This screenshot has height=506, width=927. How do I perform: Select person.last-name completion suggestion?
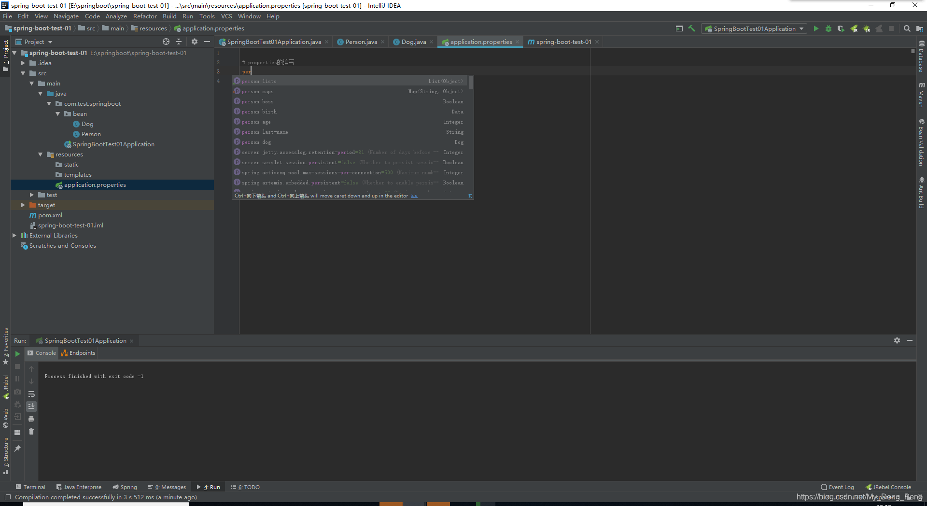(350, 132)
